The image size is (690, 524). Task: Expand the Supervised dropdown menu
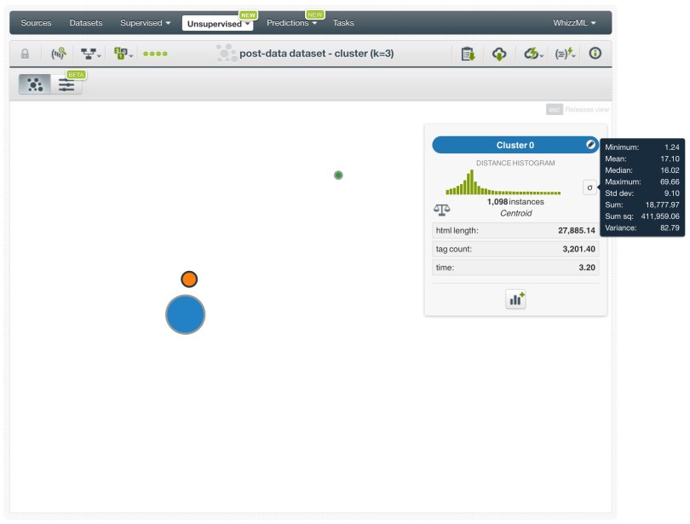(145, 23)
